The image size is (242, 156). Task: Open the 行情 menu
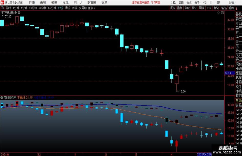[32, 3]
